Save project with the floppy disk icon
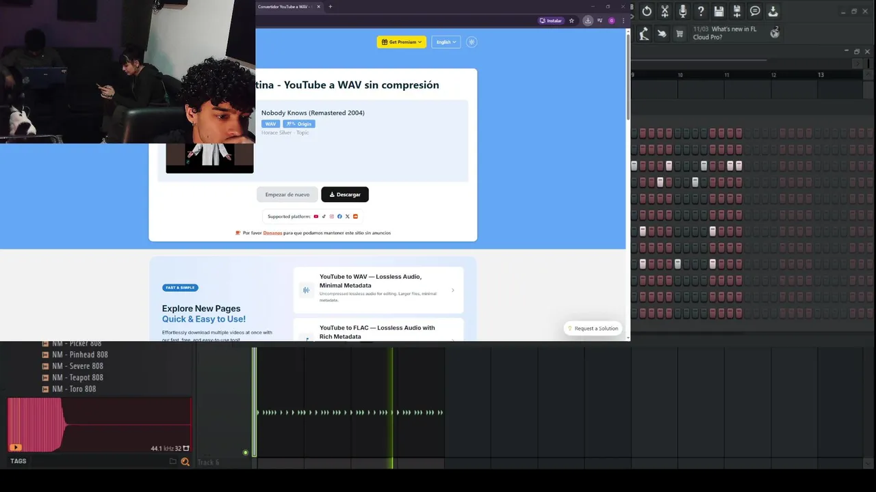 point(719,11)
